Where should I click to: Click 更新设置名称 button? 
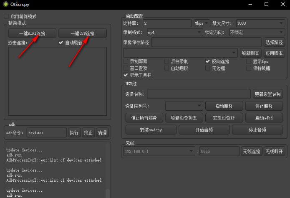point(268,94)
